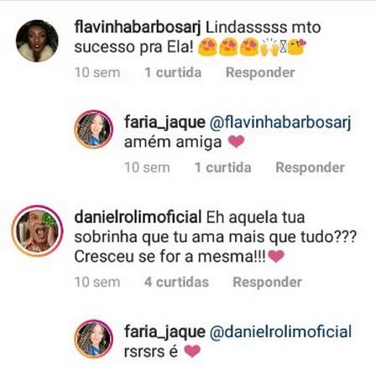
Task: Click '10 sem' timestamp under flavinhabarbosarj's comment
Action: point(97,73)
